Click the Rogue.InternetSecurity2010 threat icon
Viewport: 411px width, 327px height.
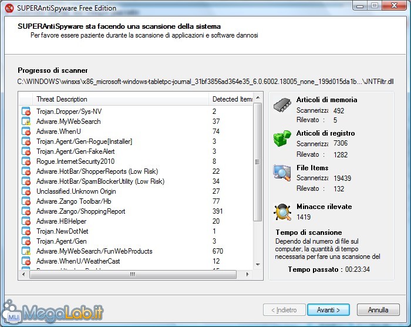26,161
